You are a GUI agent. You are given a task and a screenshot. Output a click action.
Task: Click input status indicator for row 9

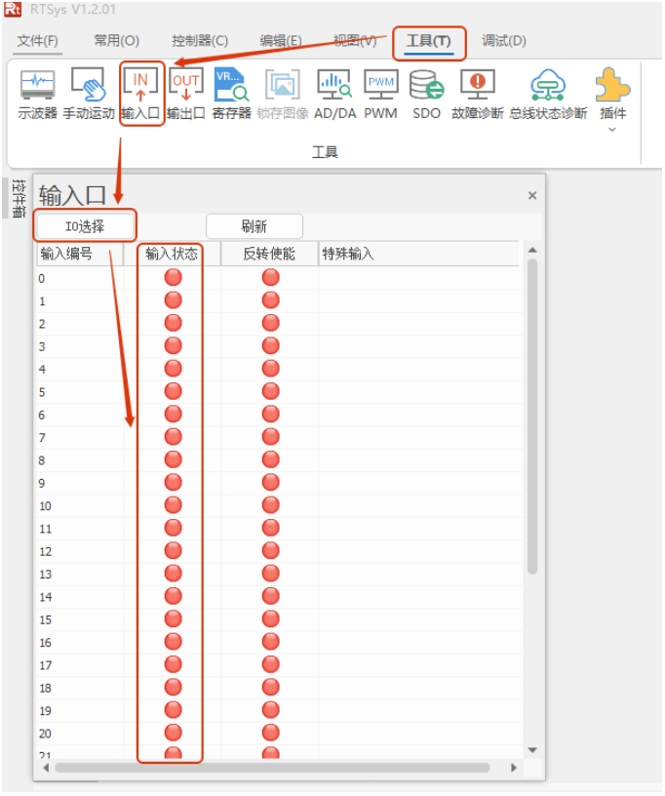[x=173, y=482]
